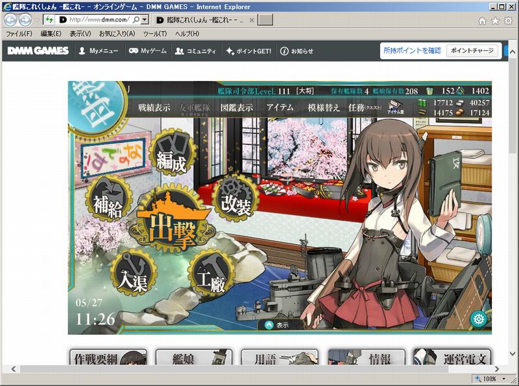
Task: Open アイテム menu in game header
Action: click(280, 108)
